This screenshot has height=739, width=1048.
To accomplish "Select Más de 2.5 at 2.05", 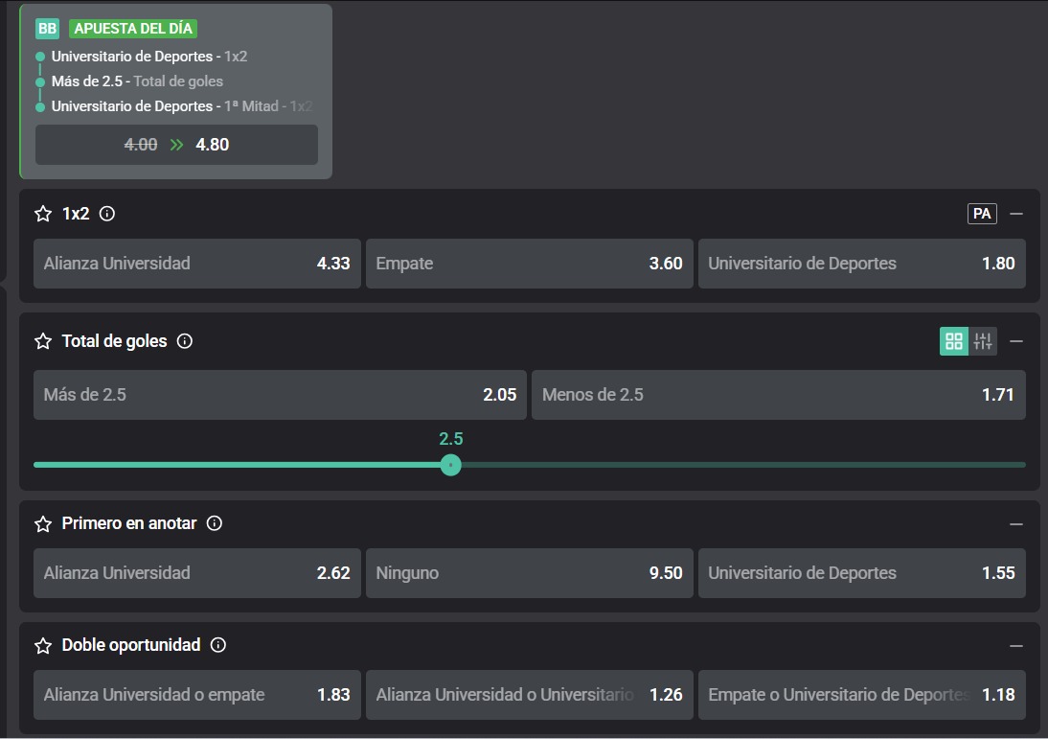I will [x=280, y=395].
